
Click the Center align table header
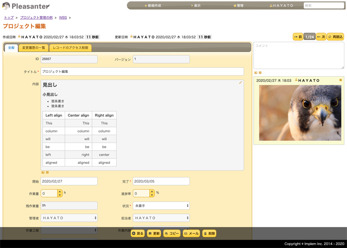point(79,115)
